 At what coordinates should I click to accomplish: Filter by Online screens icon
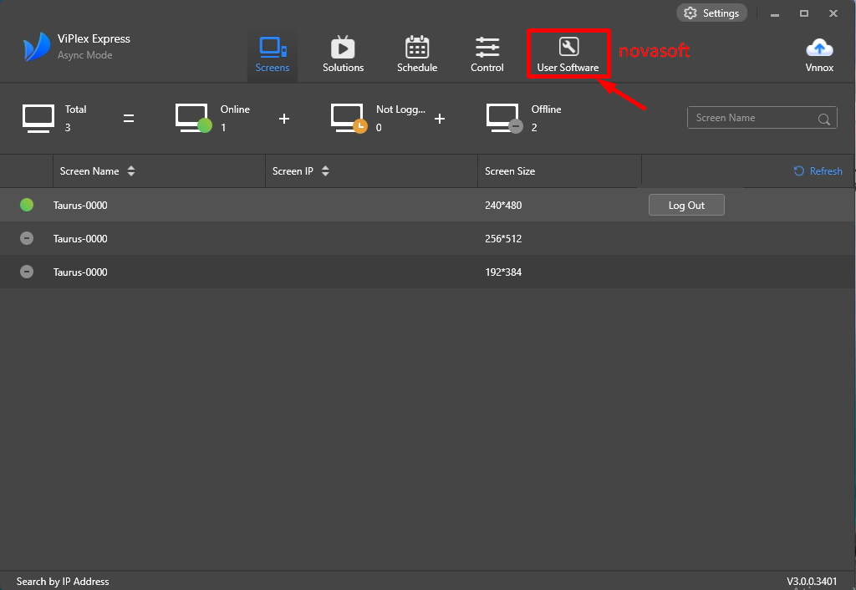(193, 118)
